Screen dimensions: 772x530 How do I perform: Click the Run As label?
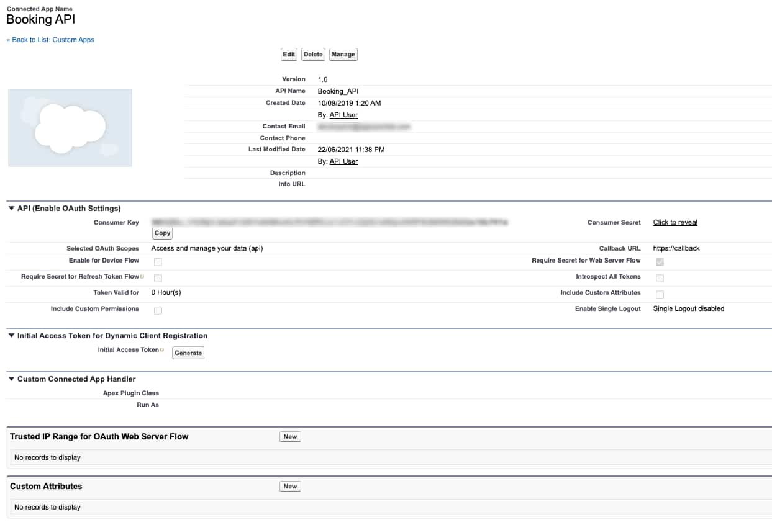148,405
